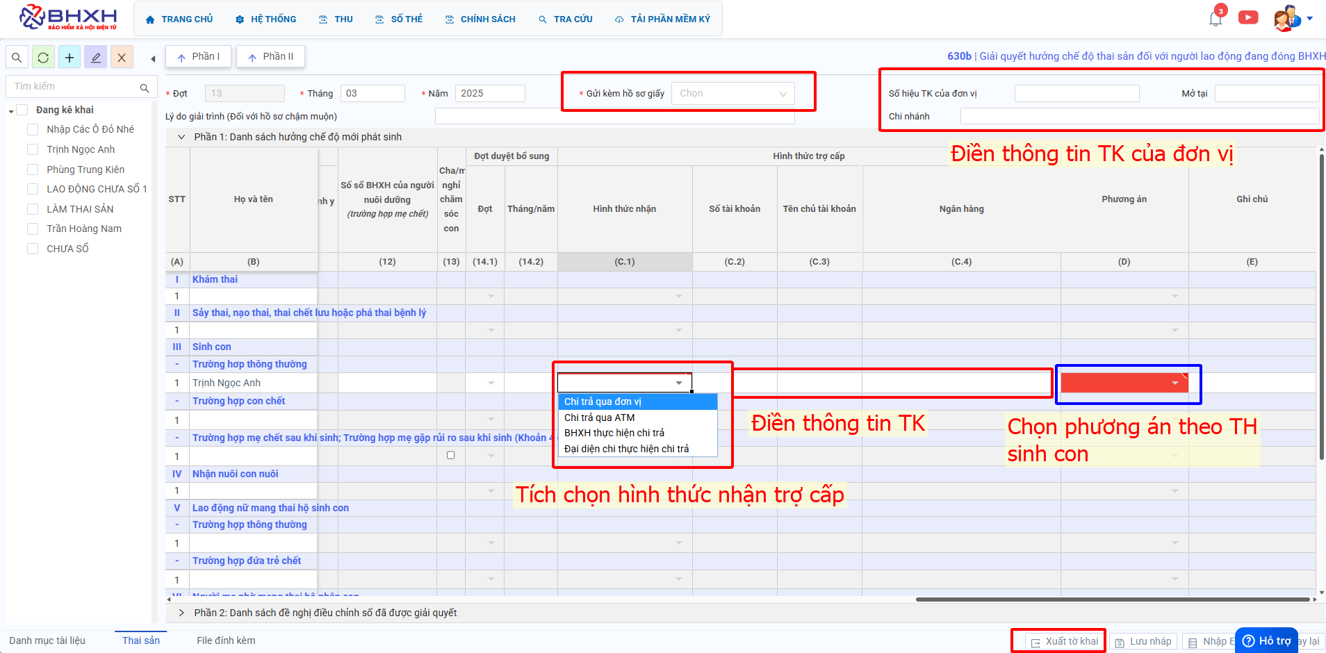Open TẢI PHẦN MỀM KÝ menu
The image size is (1326, 653).
coord(662,19)
